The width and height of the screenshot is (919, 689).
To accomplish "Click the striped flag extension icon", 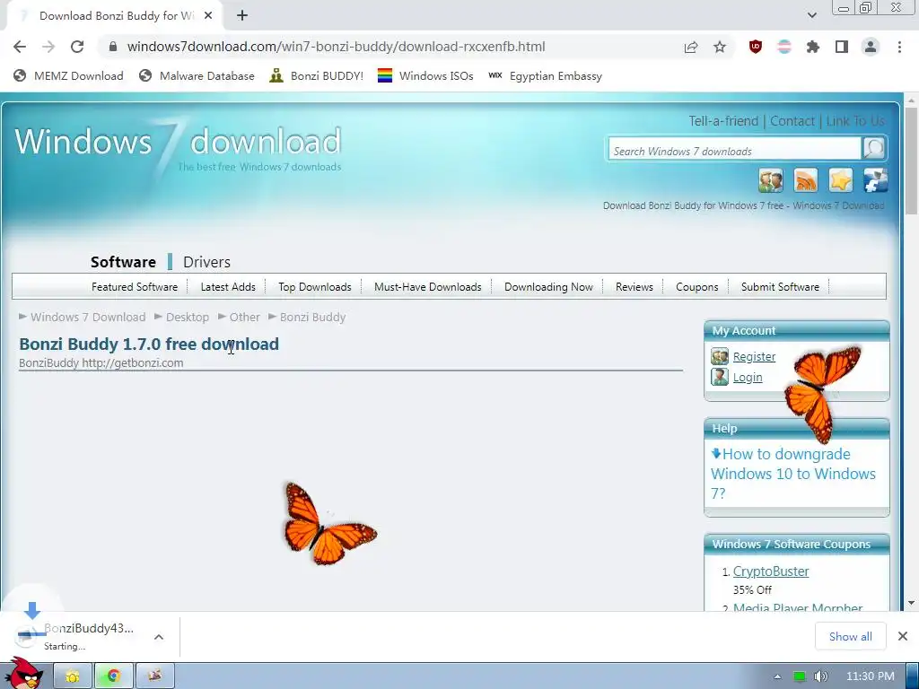I will (x=784, y=47).
